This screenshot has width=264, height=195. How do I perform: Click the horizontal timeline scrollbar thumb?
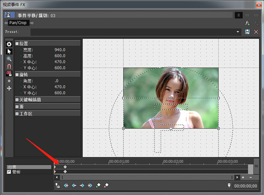(147, 178)
